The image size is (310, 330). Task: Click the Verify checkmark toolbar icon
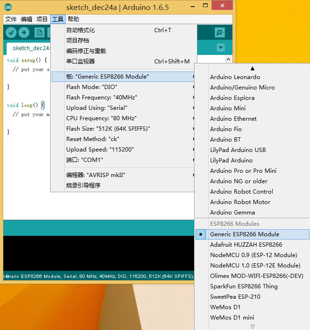(11, 33)
